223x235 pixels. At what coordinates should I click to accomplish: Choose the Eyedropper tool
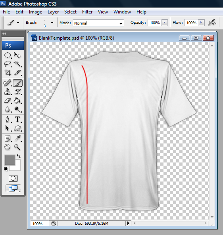[x=17, y=138]
